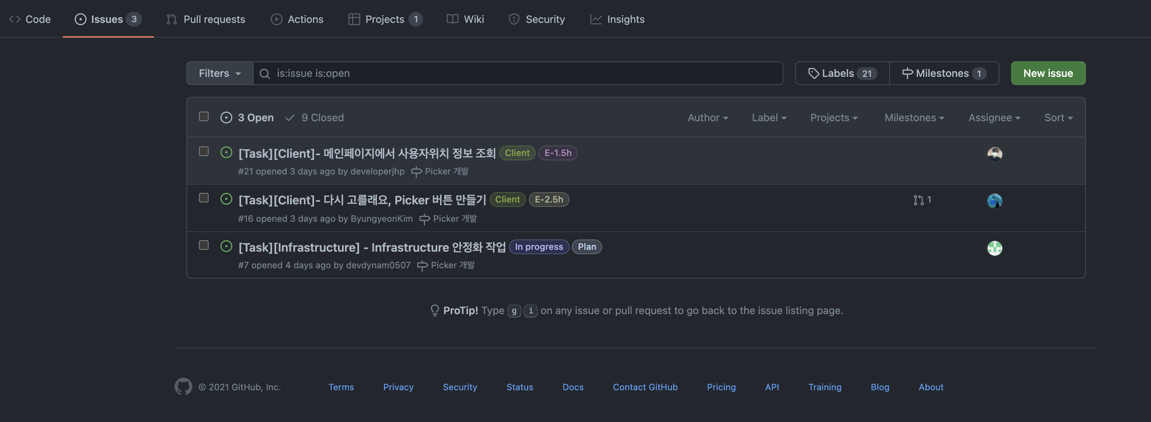Select the Infrastructure issue checkbox
Screen dimensions: 1151x422
204,245
